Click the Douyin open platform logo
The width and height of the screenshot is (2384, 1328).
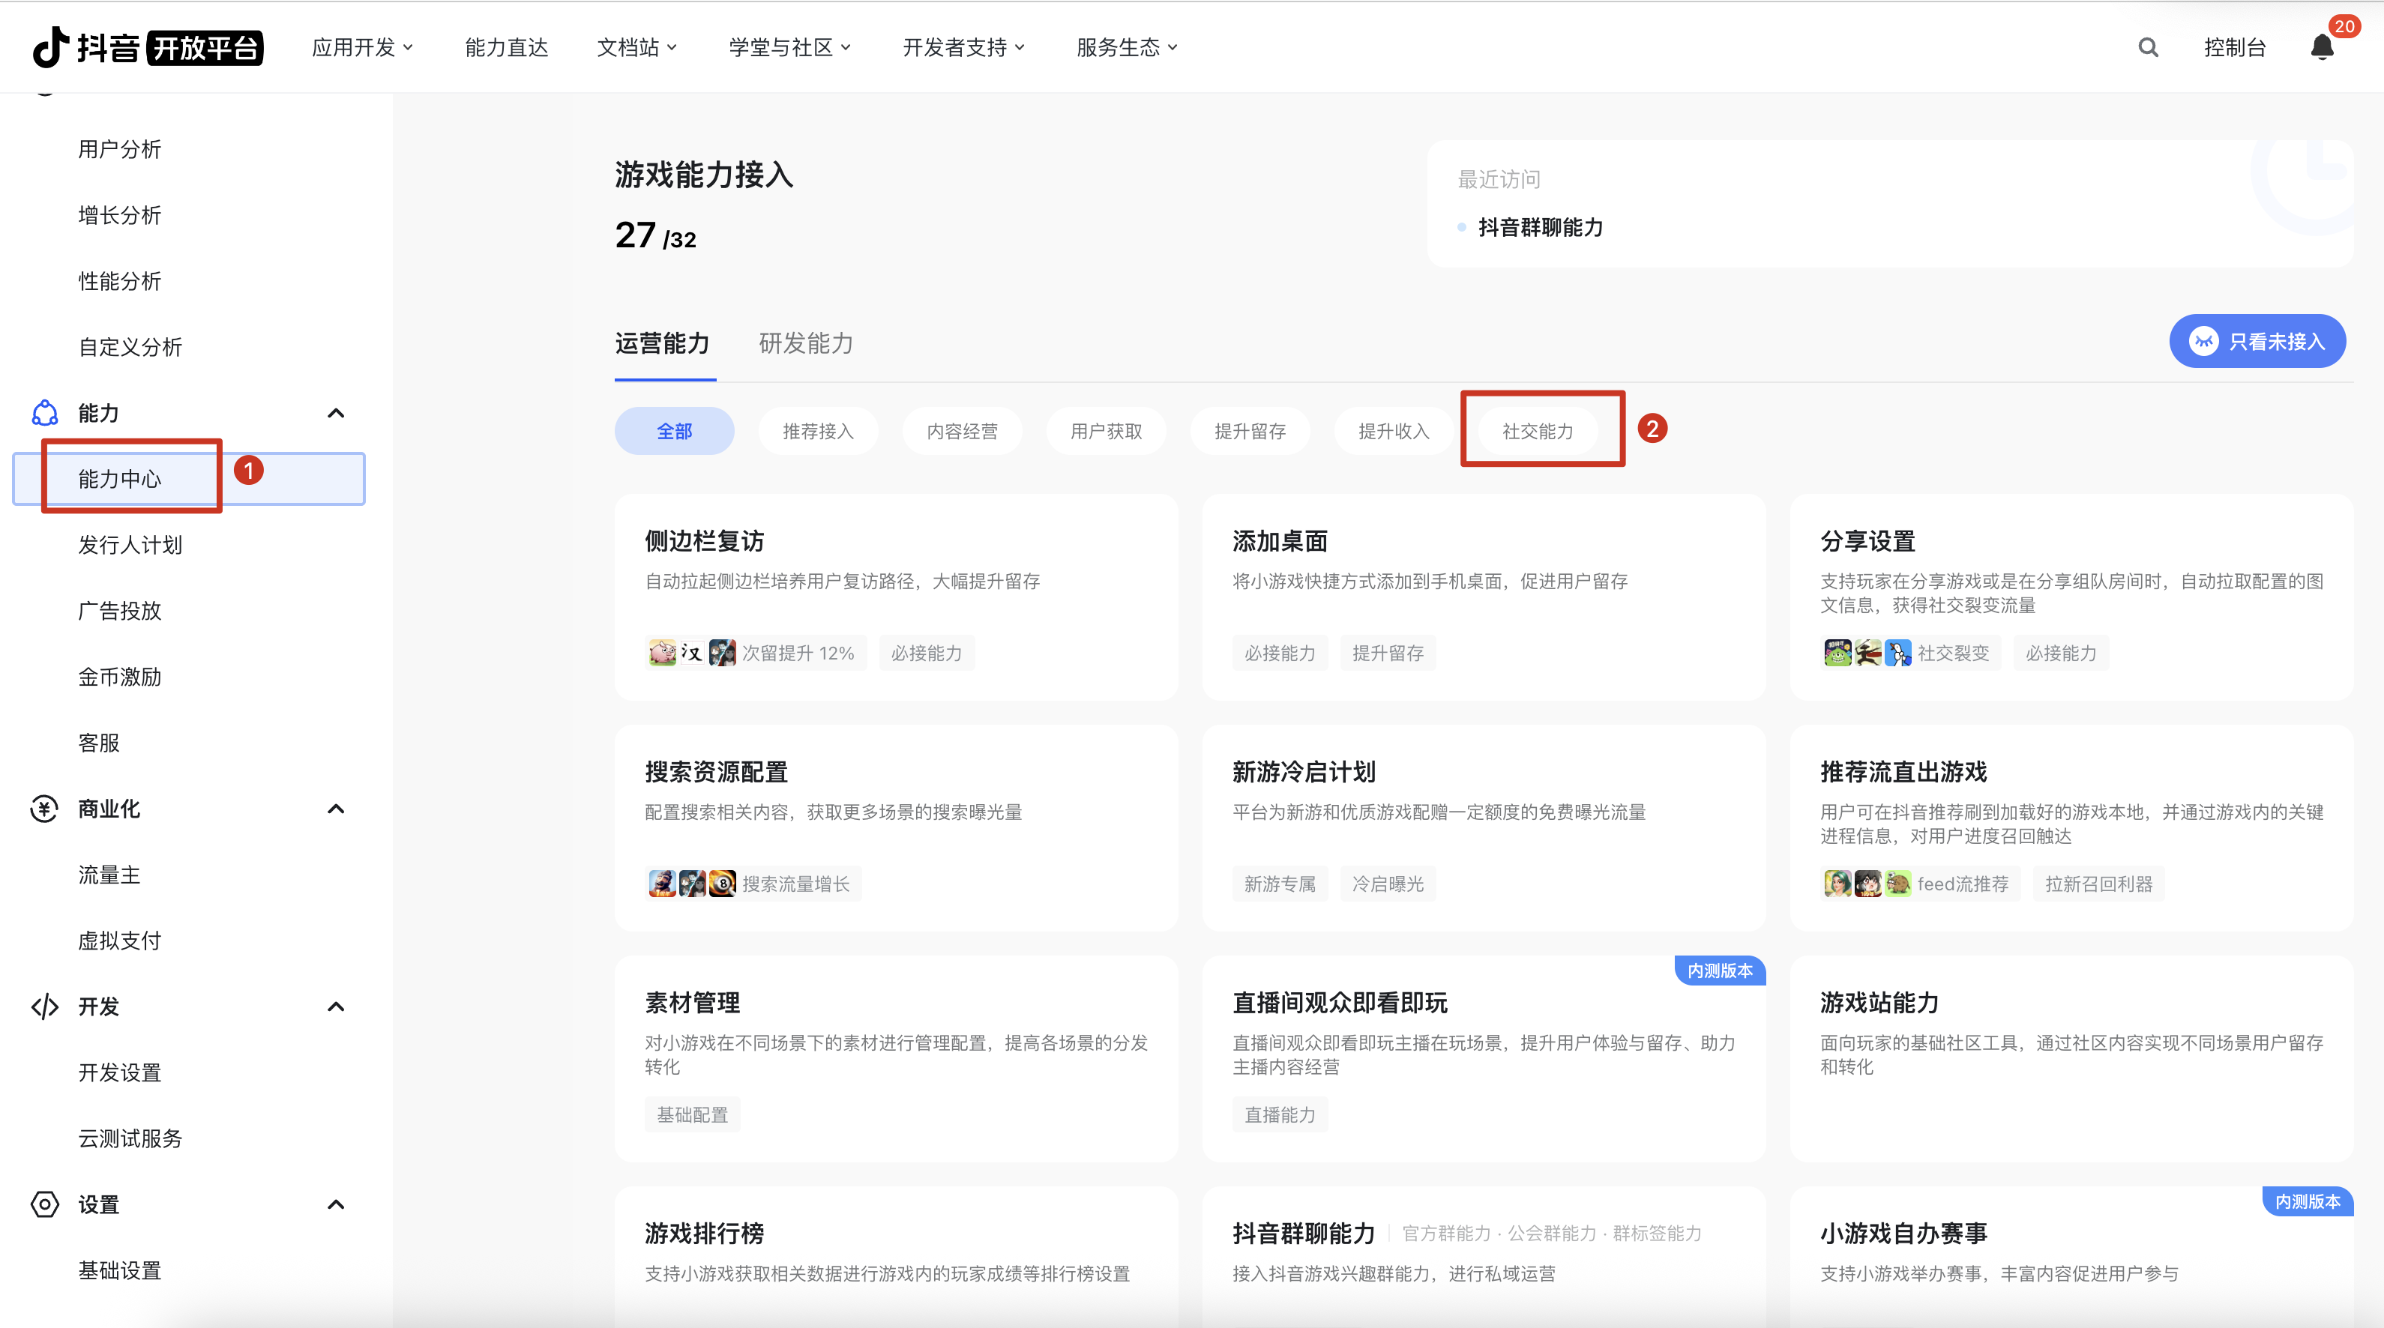(x=148, y=47)
